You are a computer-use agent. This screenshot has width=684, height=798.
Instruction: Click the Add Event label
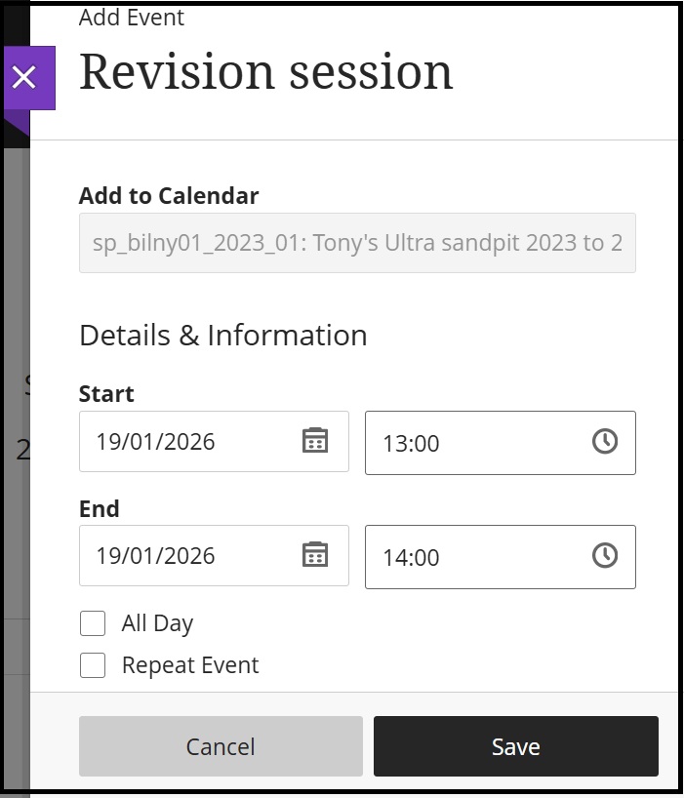coord(132,17)
